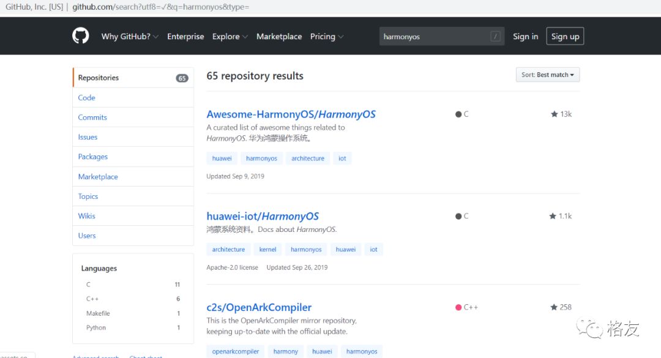Click the 258 star count

[x=566, y=307]
